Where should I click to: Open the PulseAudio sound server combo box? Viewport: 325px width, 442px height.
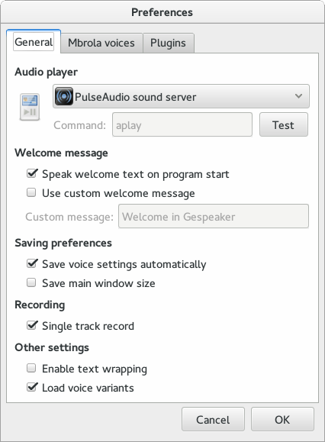pyautogui.click(x=181, y=96)
